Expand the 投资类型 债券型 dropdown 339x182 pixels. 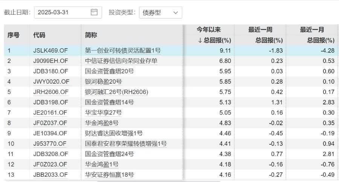160,12
